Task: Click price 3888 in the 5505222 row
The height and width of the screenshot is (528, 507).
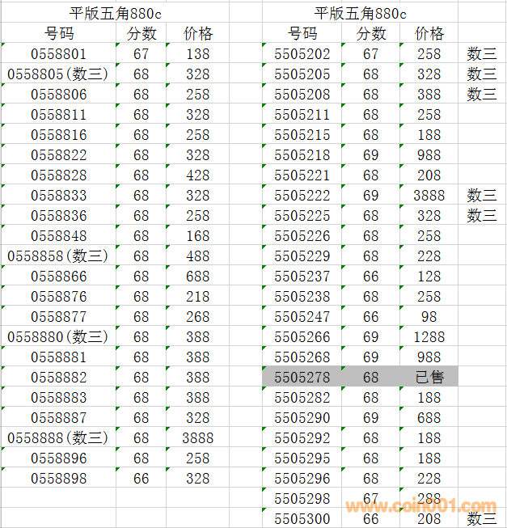Action: 429,196
